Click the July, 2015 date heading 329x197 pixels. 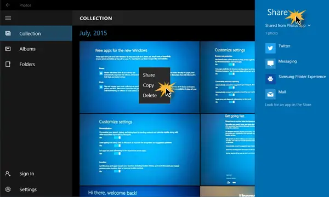point(93,33)
